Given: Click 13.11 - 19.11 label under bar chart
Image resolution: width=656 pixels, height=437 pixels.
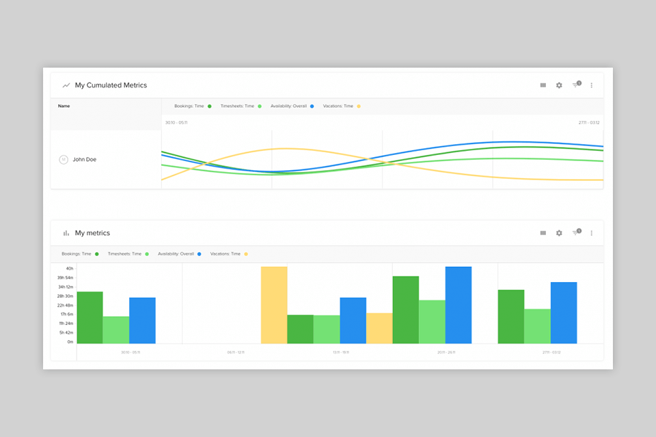Looking at the screenshot, I should (341, 352).
